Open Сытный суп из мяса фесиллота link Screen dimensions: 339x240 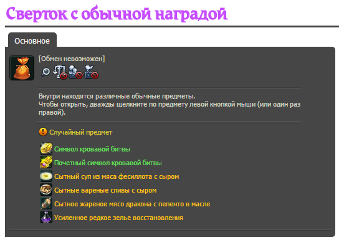tap(117, 176)
